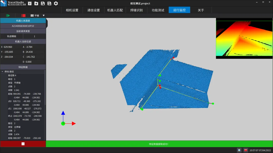Collapse the left side panel handle
The height and width of the screenshot is (153, 273).
(x=47, y=23)
